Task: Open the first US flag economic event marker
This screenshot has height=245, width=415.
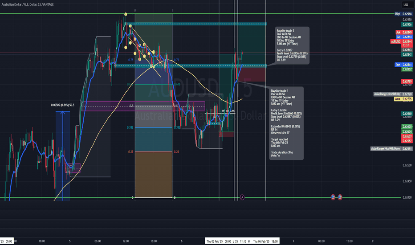Action: click(333, 197)
